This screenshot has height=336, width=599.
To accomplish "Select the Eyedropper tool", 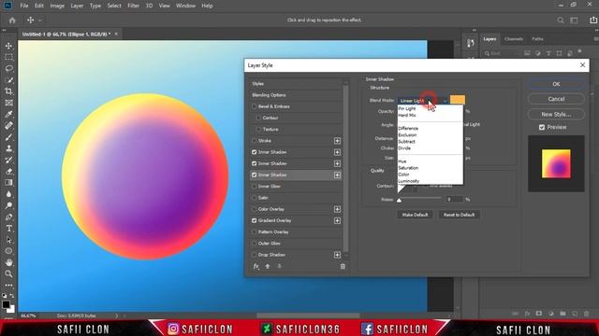I will point(8,114).
